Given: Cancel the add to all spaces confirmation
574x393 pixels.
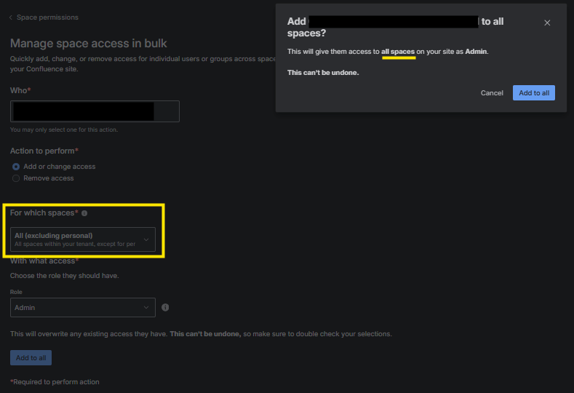Looking at the screenshot, I should (492, 93).
